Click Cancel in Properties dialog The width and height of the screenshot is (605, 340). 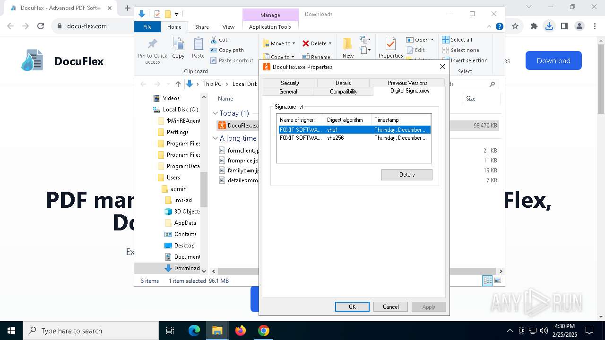(x=390, y=306)
